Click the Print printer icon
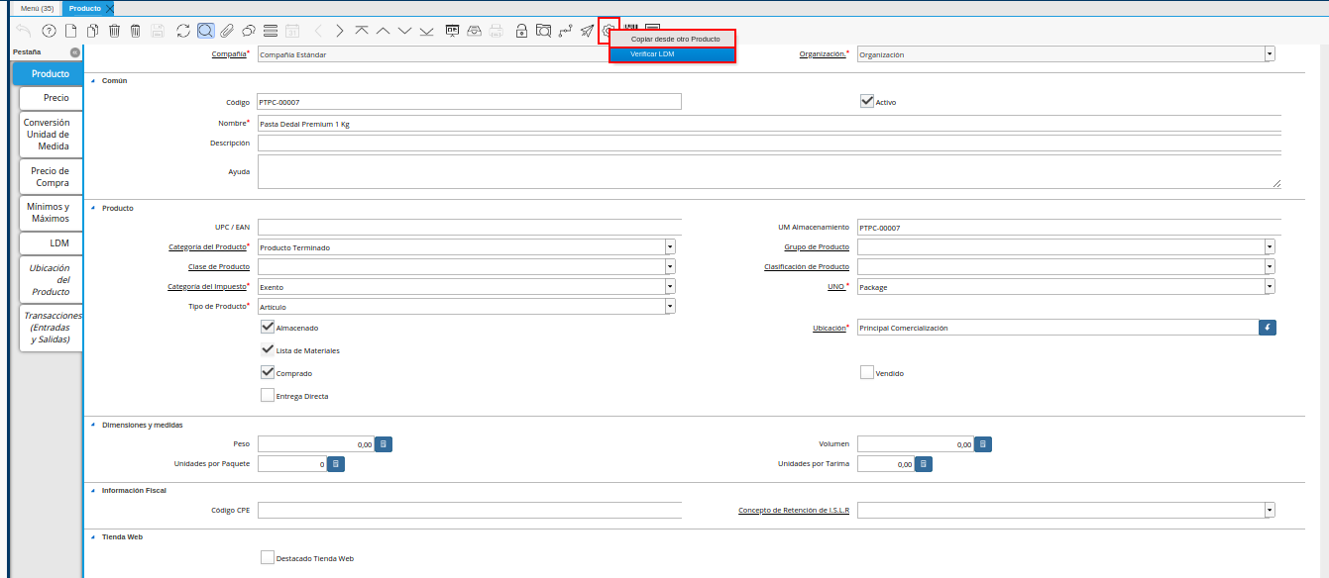The height and width of the screenshot is (578, 1329). point(496,31)
